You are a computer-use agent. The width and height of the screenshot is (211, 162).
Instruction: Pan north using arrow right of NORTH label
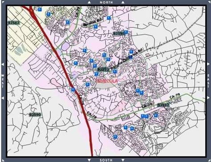click(123, 2)
